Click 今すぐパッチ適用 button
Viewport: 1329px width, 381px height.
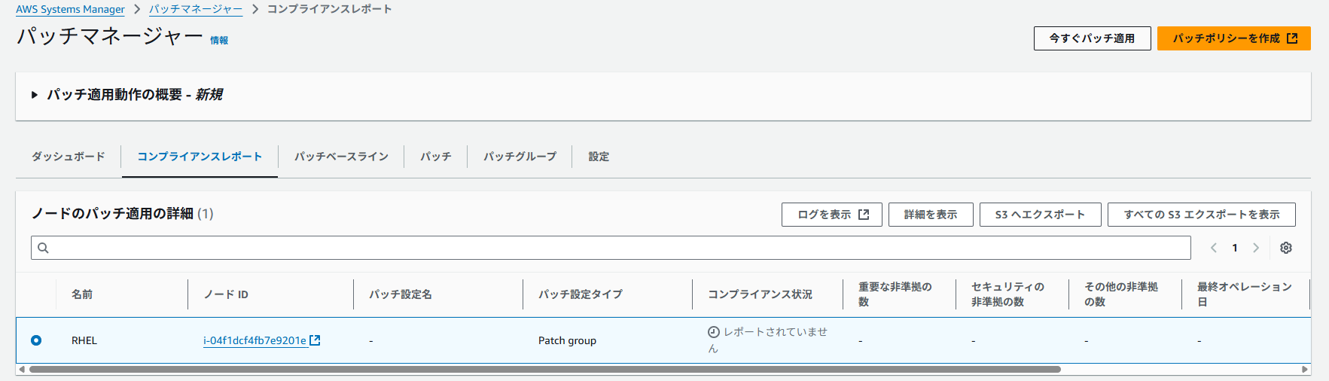click(x=1092, y=38)
